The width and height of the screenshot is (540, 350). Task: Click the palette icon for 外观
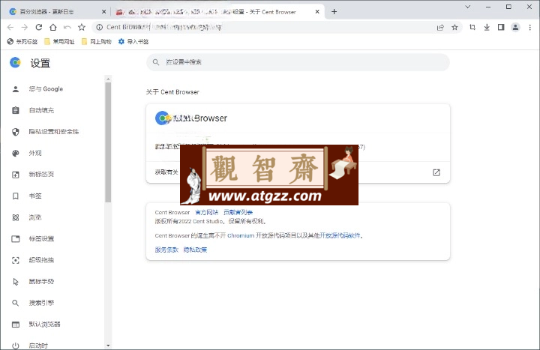coord(16,153)
